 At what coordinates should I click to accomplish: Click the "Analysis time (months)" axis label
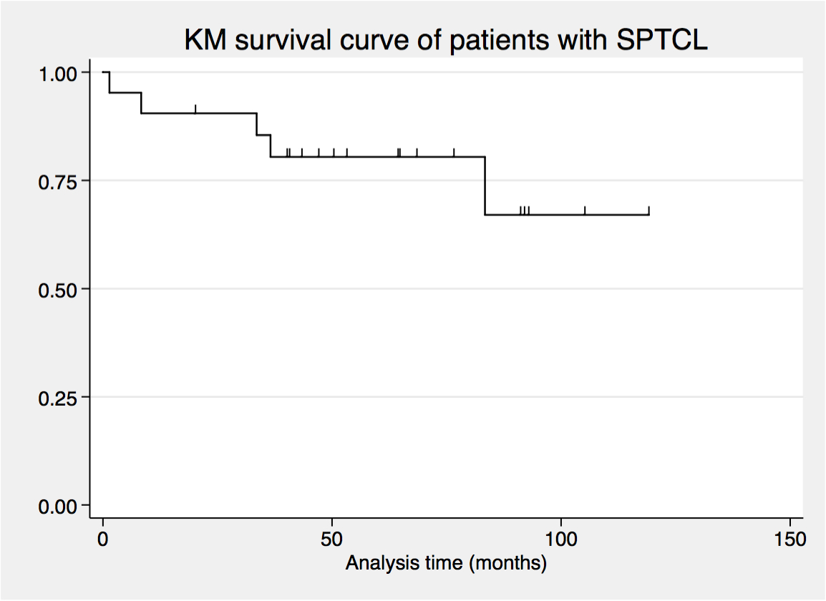coord(446,563)
